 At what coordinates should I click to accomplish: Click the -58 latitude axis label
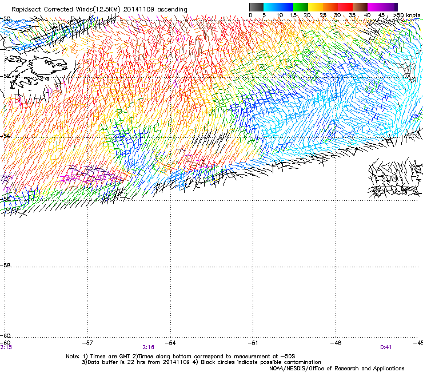tap(5, 266)
